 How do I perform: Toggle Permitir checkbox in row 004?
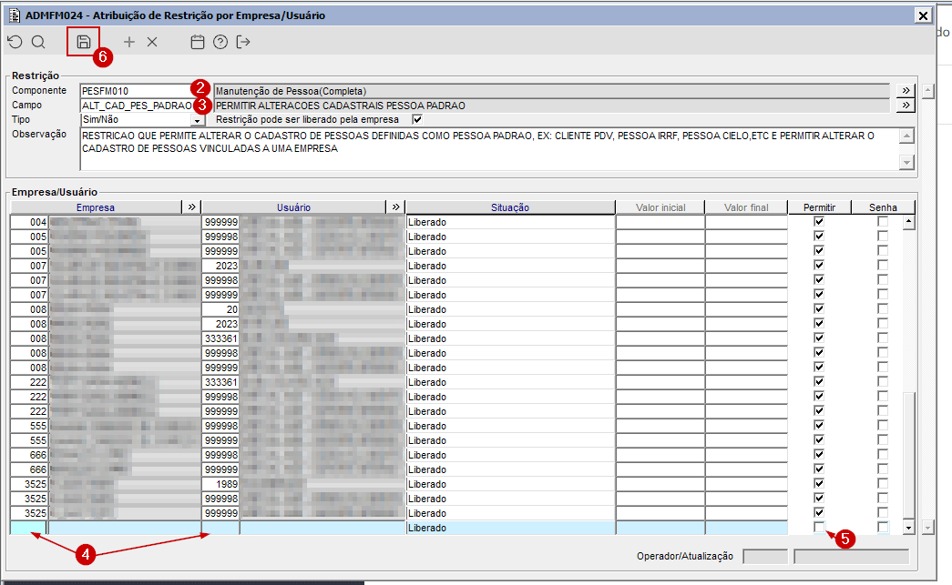point(819,222)
